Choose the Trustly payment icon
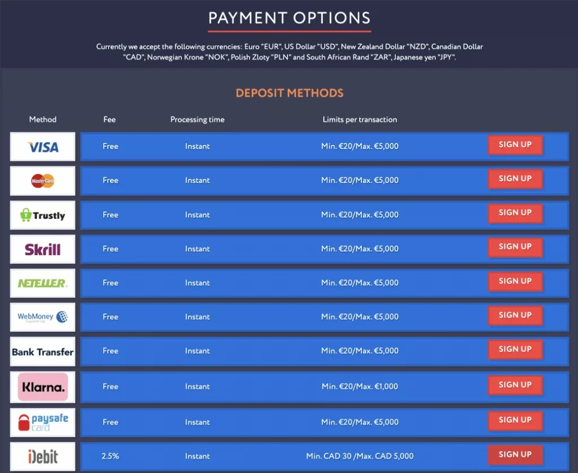 pos(43,215)
